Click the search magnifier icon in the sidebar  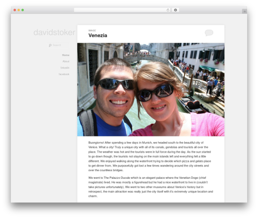pos(50,45)
